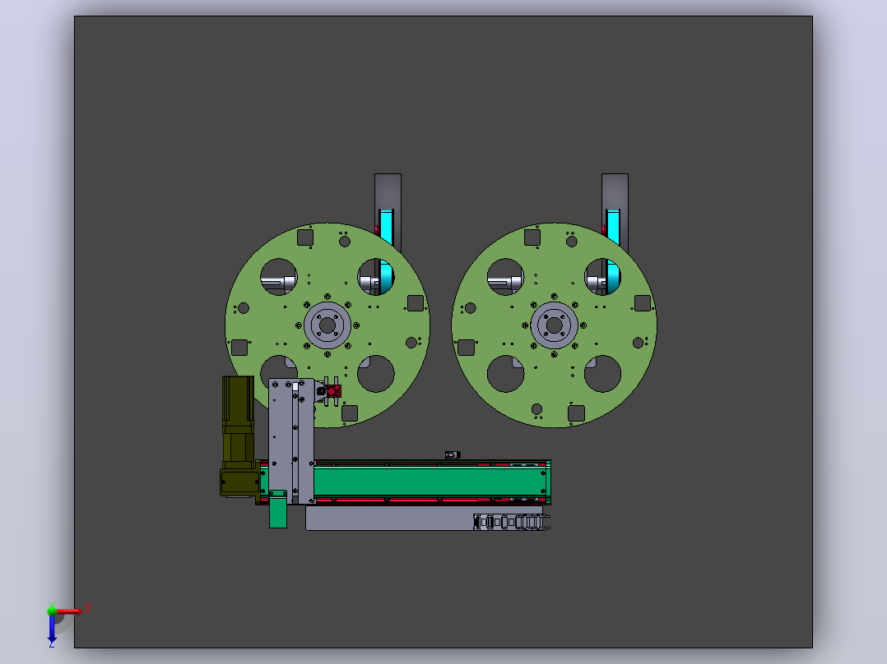The image size is (887, 664).
Task: Click the red X axis arrow of the triad
Action: coord(69,611)
